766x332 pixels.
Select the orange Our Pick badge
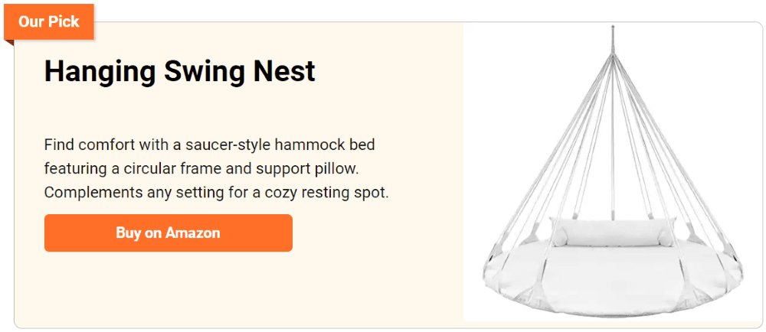point(49,22)
